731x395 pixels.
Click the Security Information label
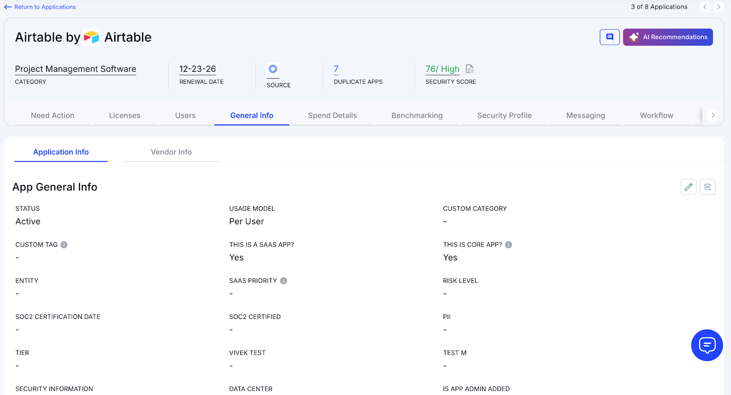click(54, 389)
